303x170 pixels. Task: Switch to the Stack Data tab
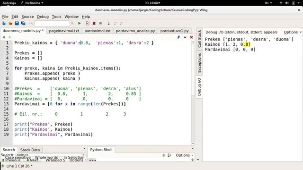click(30, 150)
